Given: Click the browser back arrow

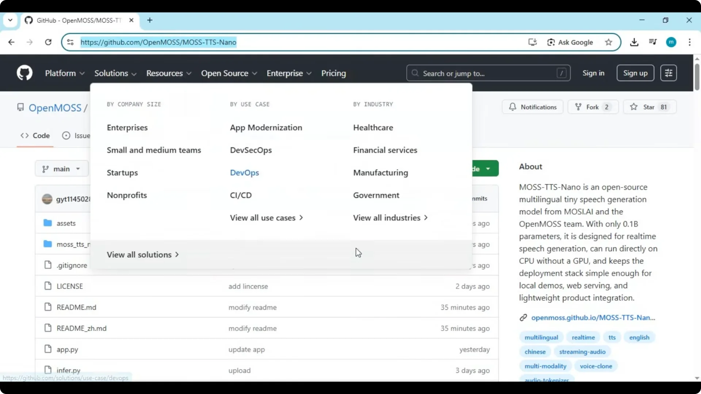Looking at the screenshot, I should [x=11, y=42].
